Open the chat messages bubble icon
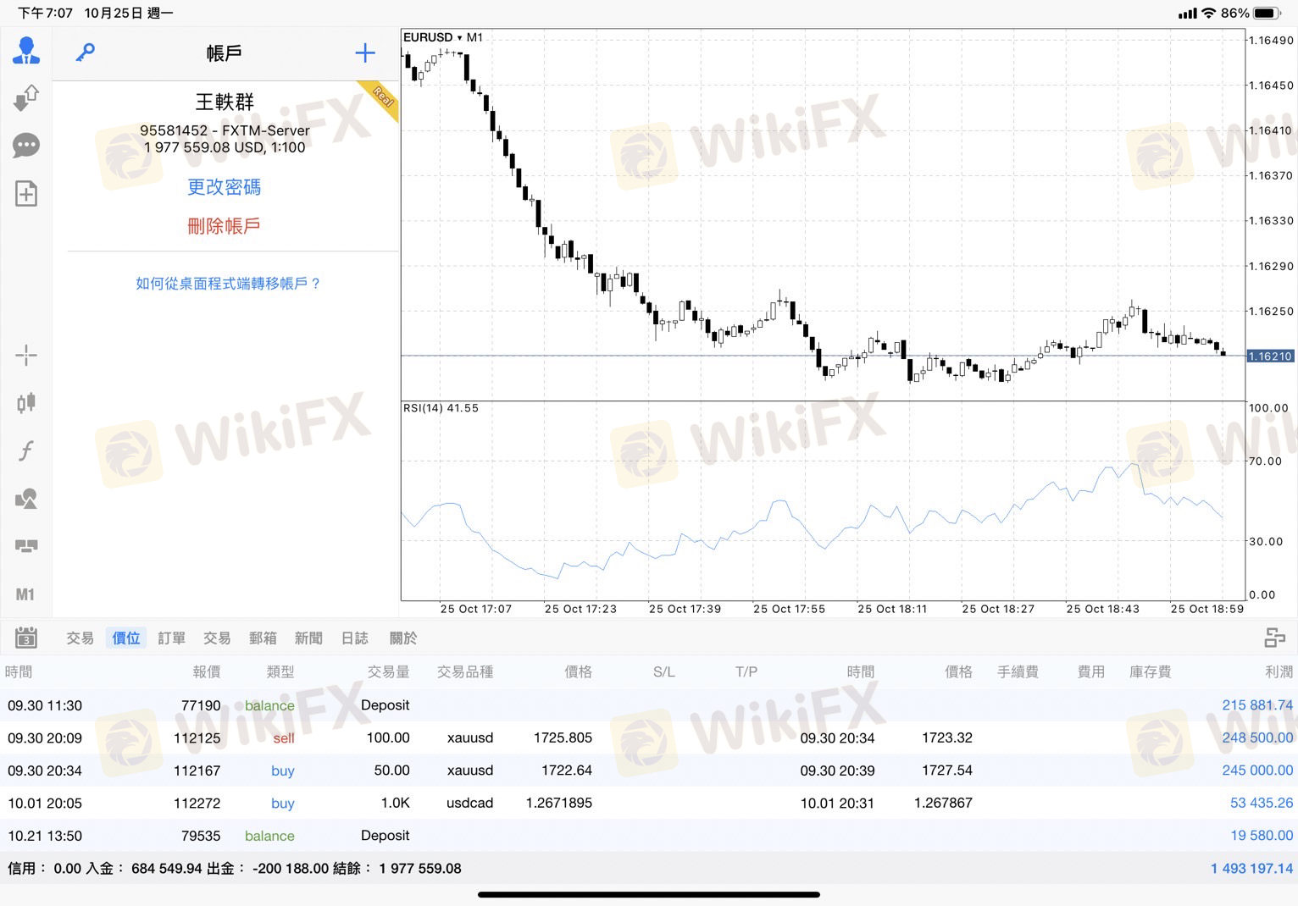1298x906 pixels. 26,146
